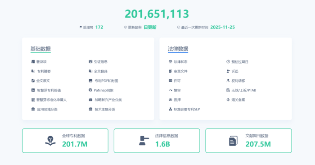Click the building icon beside 智慧芽标准化申请人

coord(33,100)
